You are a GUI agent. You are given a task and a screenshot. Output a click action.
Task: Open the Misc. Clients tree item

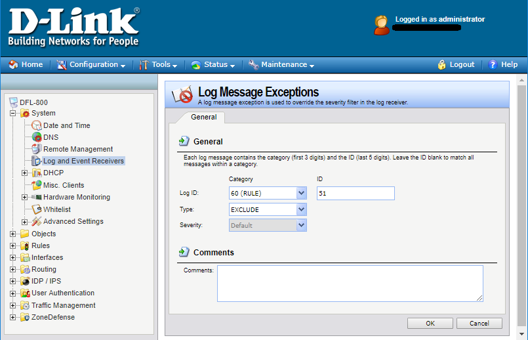[x=64, y=185]
